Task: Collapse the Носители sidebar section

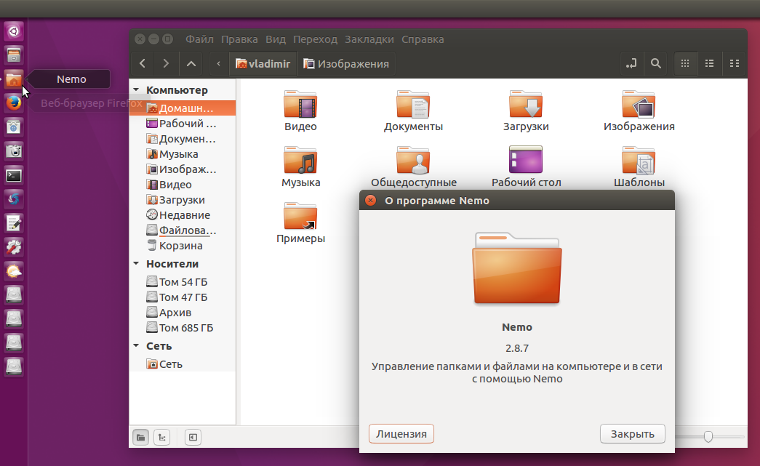Action: pyautogui.click(x=136, y=264)
